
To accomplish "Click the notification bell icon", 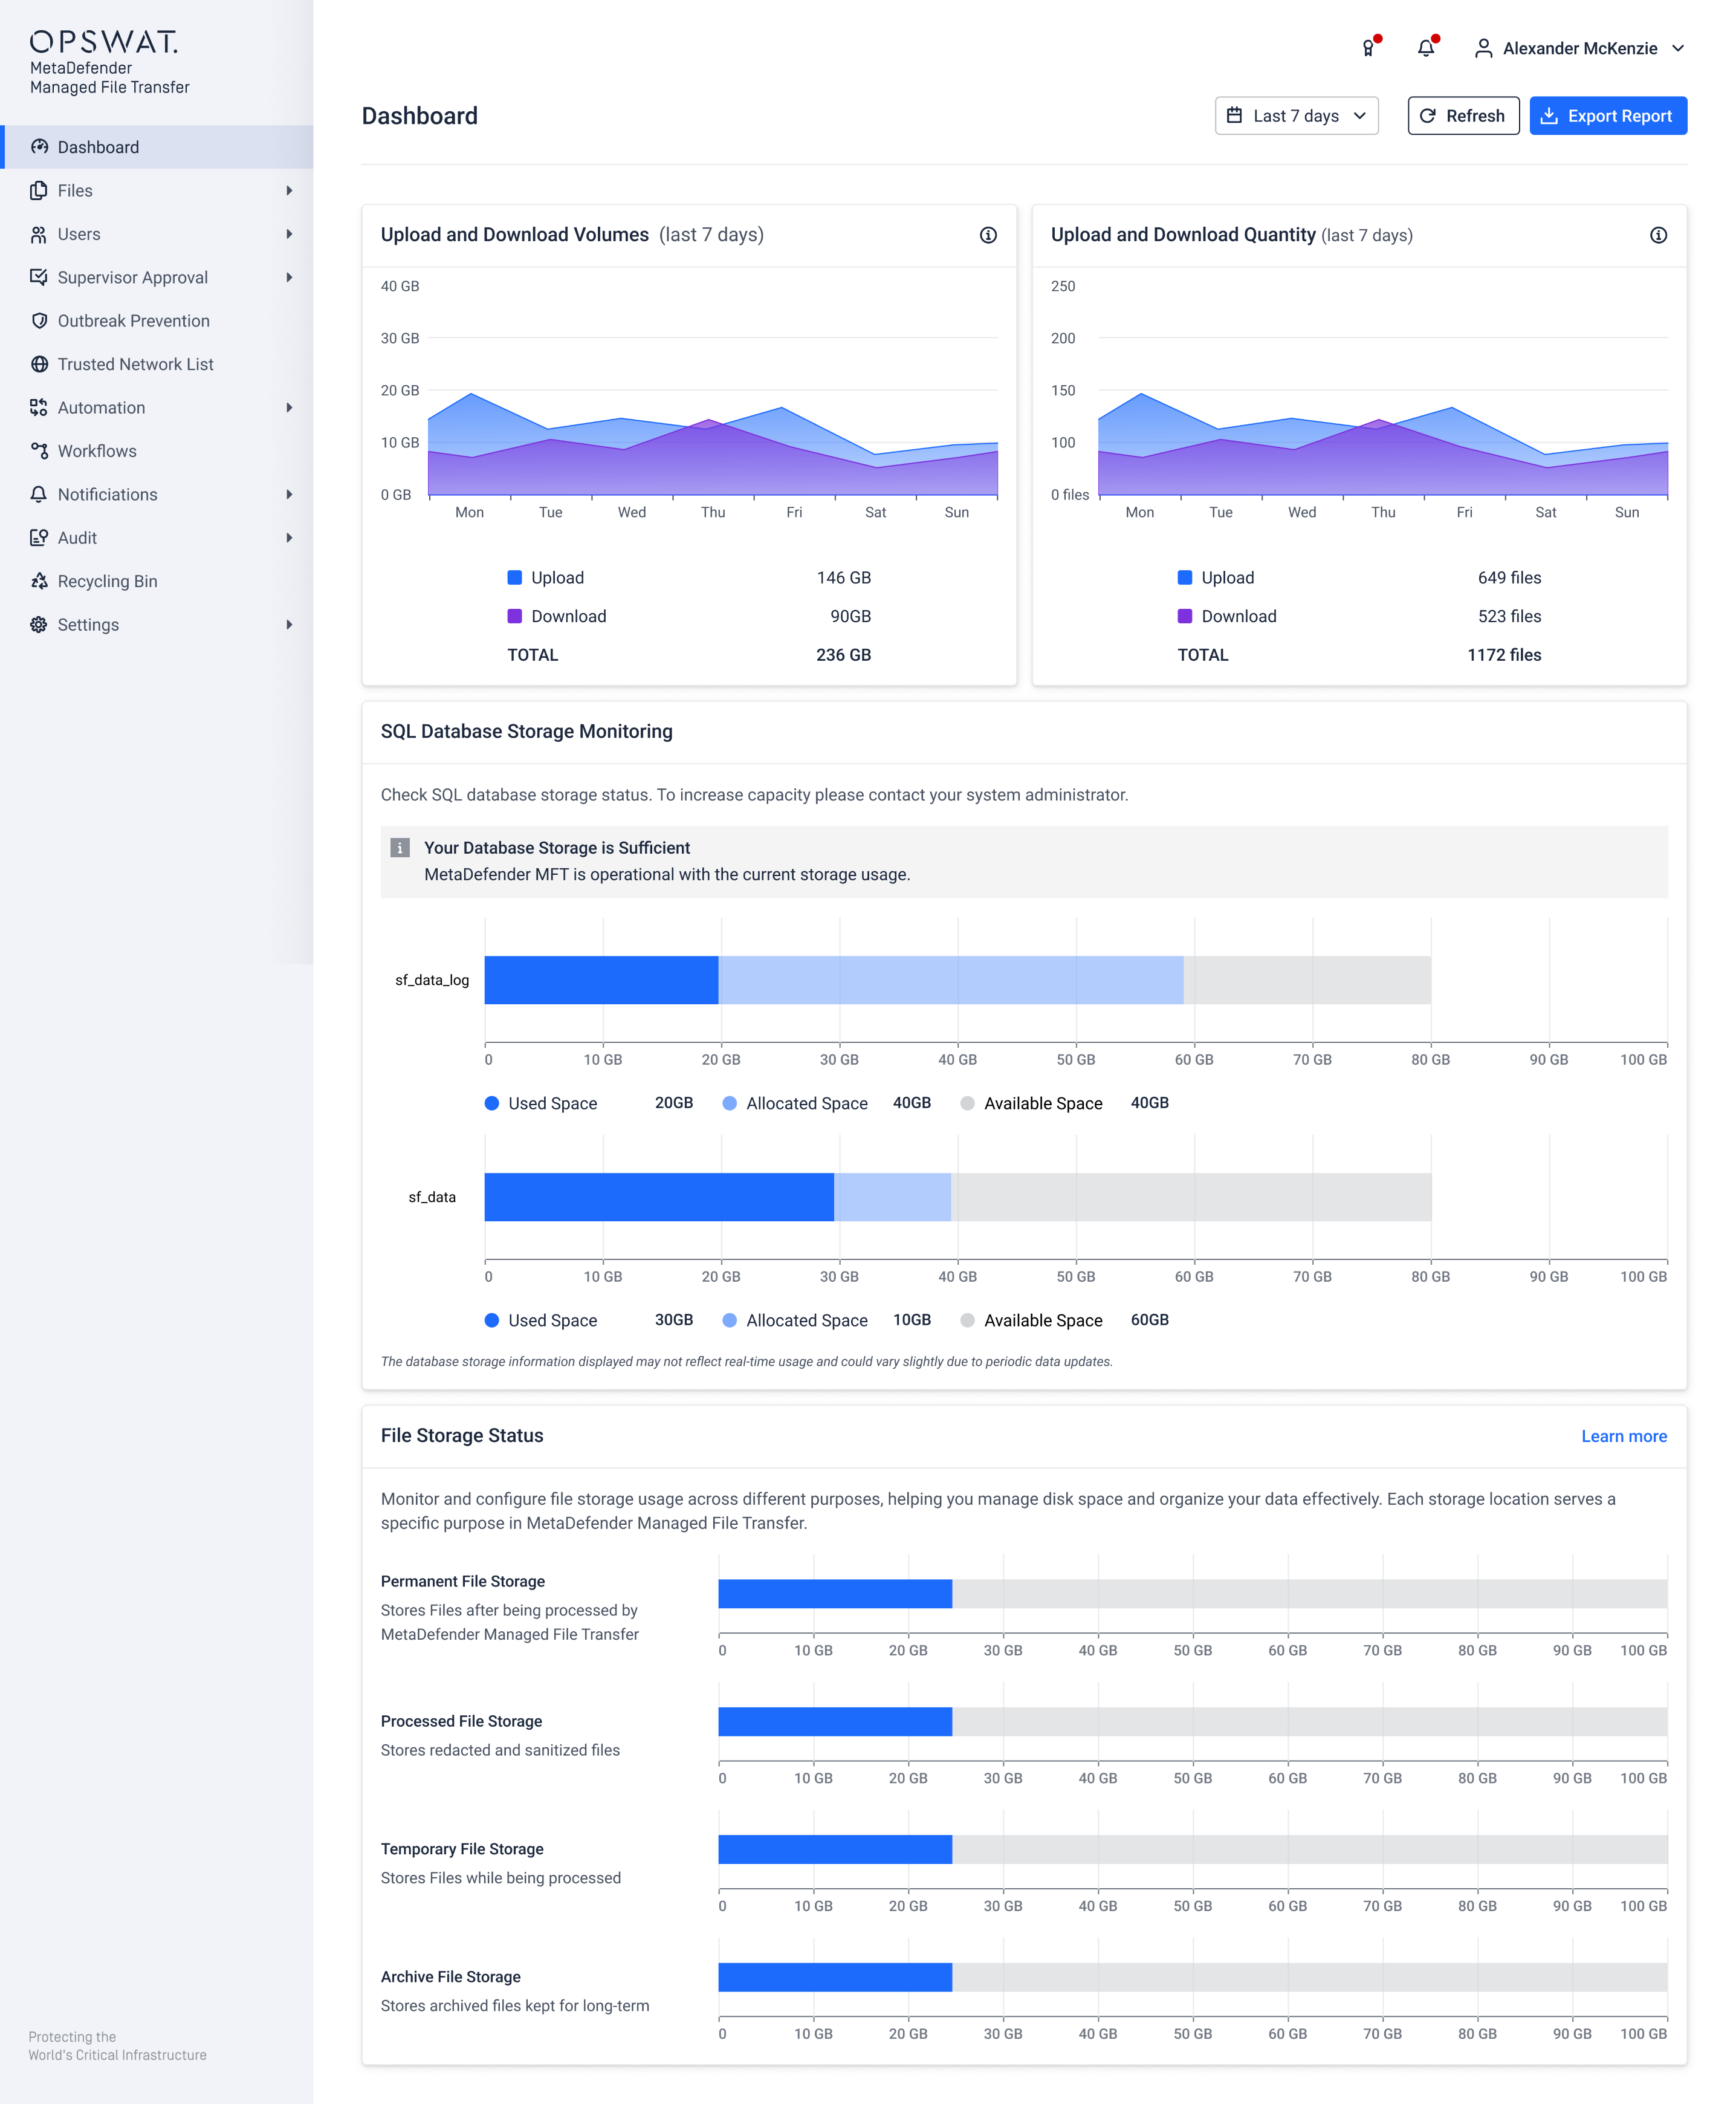I will (1426, 48).
